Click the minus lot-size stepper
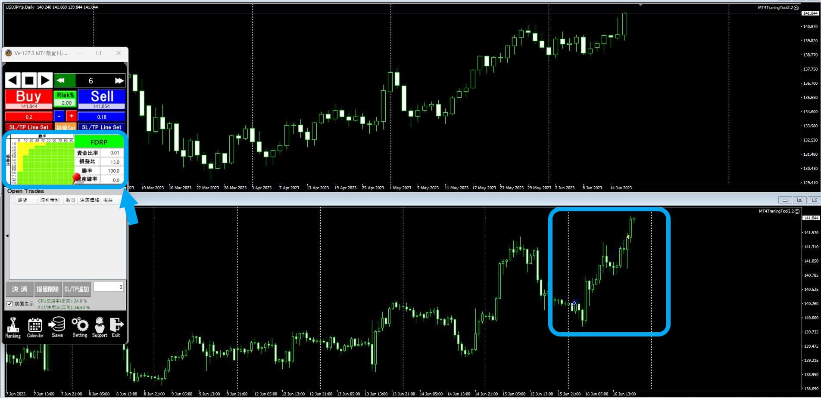 click(x=59, y=116)
